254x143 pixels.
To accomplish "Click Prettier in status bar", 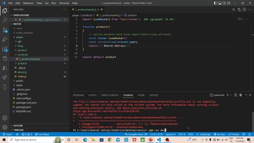I will (233, 134).
